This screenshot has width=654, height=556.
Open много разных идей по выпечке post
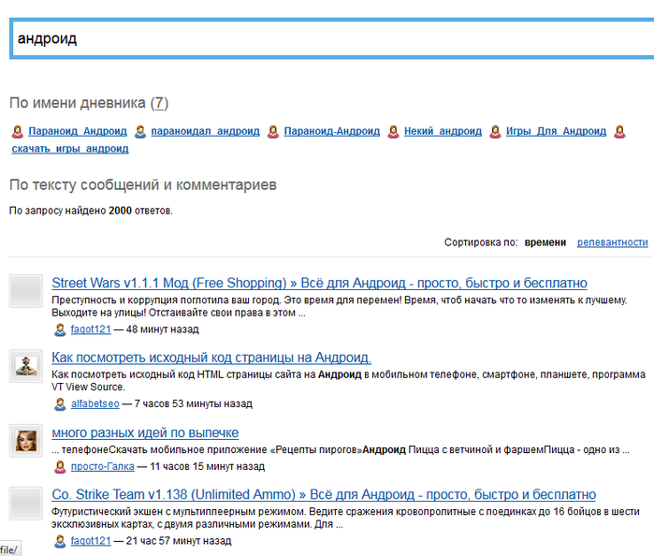point(145,432)
